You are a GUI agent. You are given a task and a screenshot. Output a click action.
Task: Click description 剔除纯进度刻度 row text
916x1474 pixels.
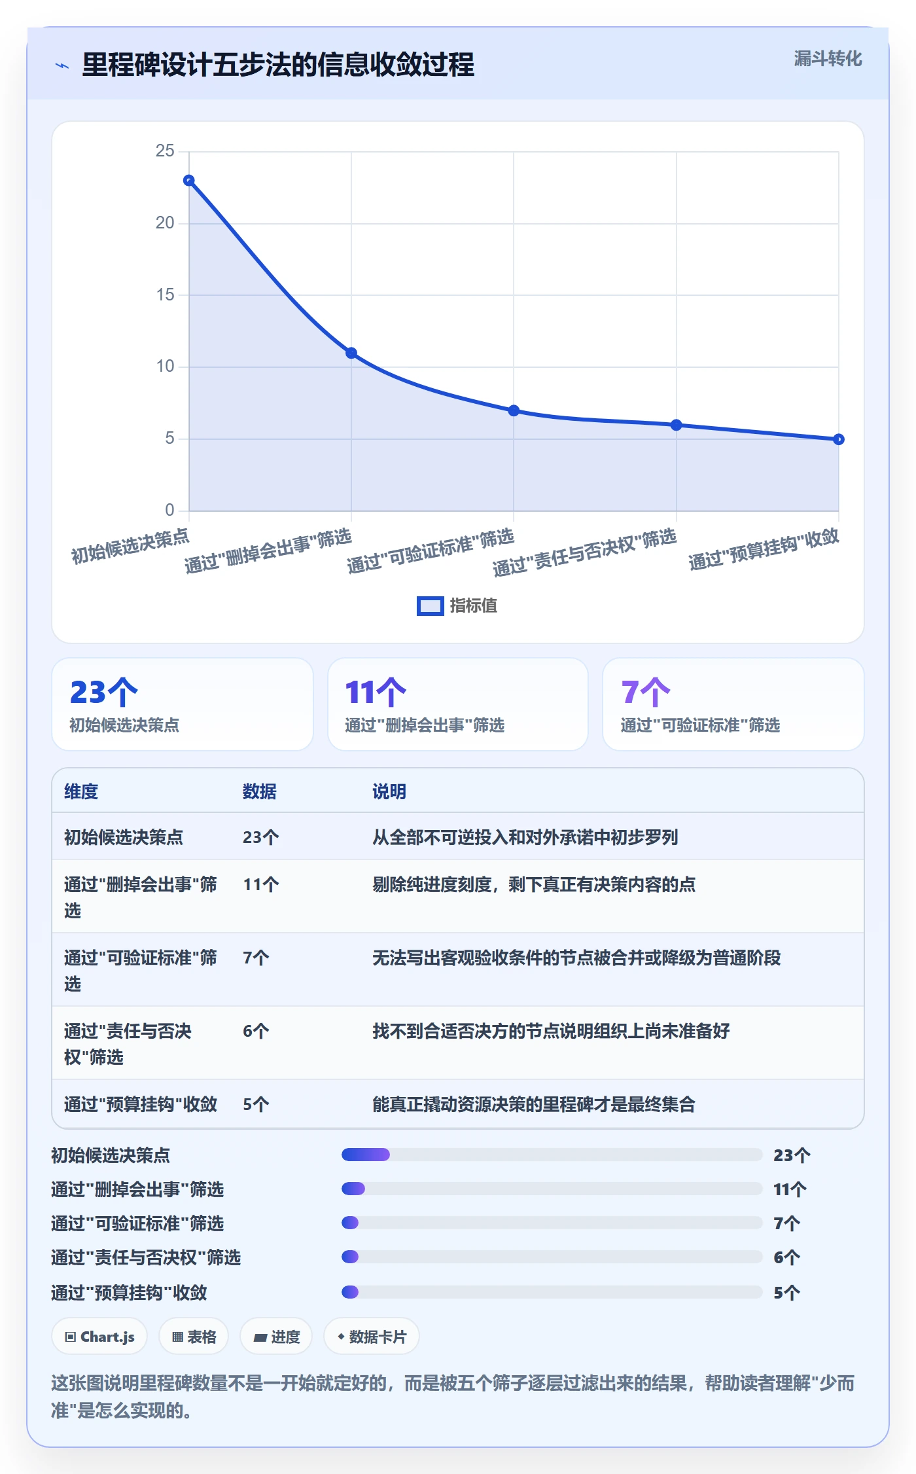(534, 884)
